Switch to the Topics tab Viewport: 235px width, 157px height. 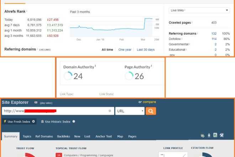[x=27, y=136]
